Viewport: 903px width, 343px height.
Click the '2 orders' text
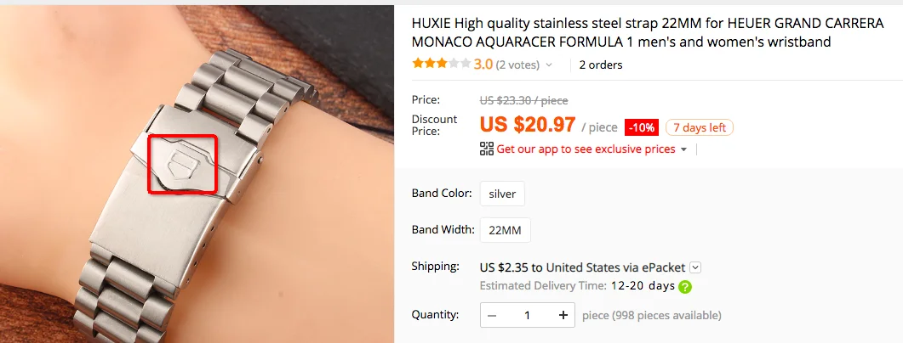[x=601, y=65]
